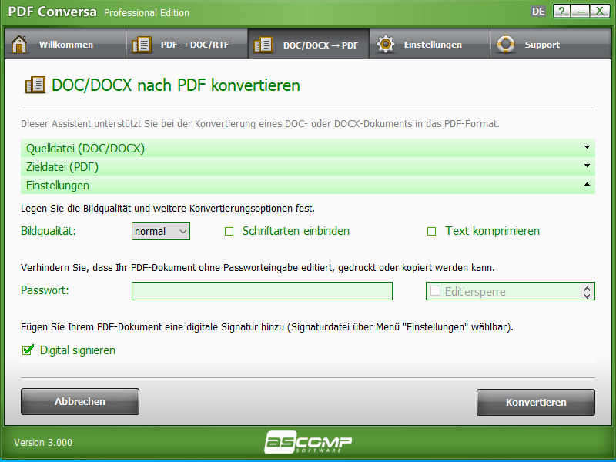Click the gear icon for Einstellungen
The image size is (616, 462).
385,45
